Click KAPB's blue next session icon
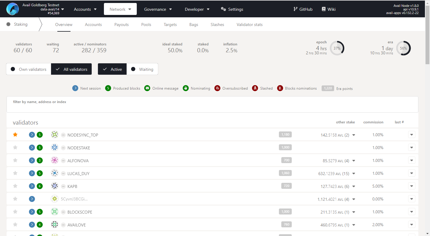The image size is (430, 236). click(x=32, y=186)
